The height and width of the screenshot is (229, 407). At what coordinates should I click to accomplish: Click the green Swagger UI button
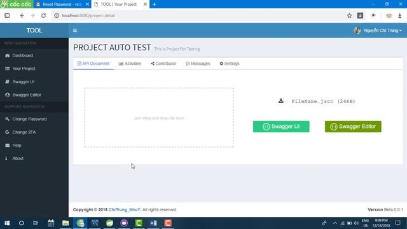pyautogui.click(x=281, y=127)
